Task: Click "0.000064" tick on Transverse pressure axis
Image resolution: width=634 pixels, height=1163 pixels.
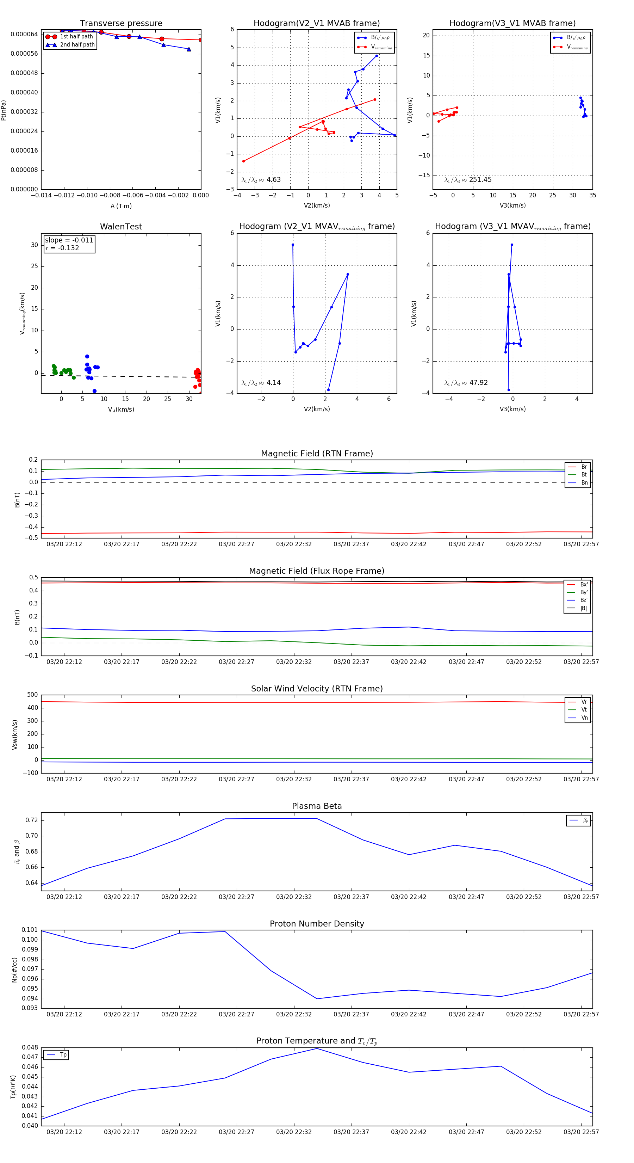Action: (x=24, y=34)
